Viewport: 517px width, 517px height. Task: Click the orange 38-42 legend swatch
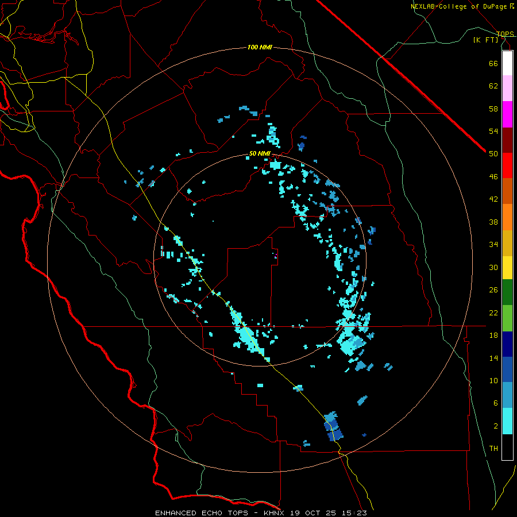tap(507, 217)
